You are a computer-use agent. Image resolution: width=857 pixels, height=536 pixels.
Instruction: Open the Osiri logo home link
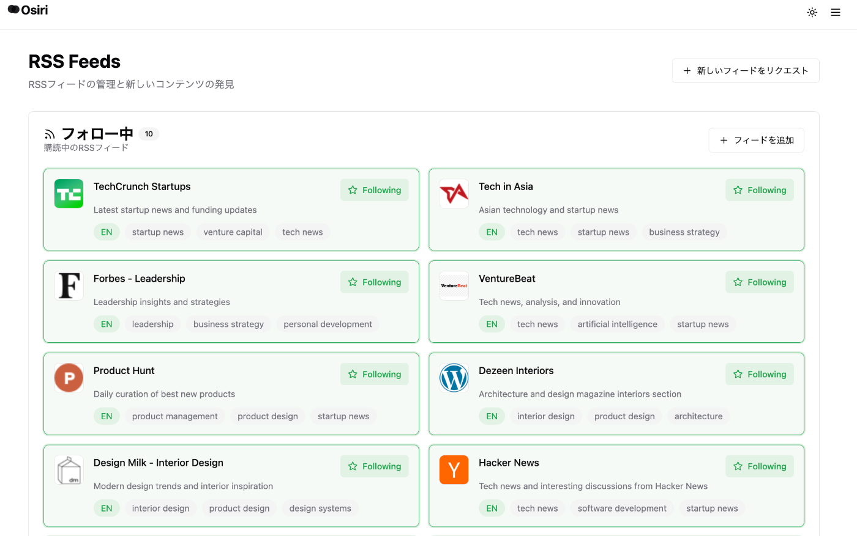coord(28,10)
